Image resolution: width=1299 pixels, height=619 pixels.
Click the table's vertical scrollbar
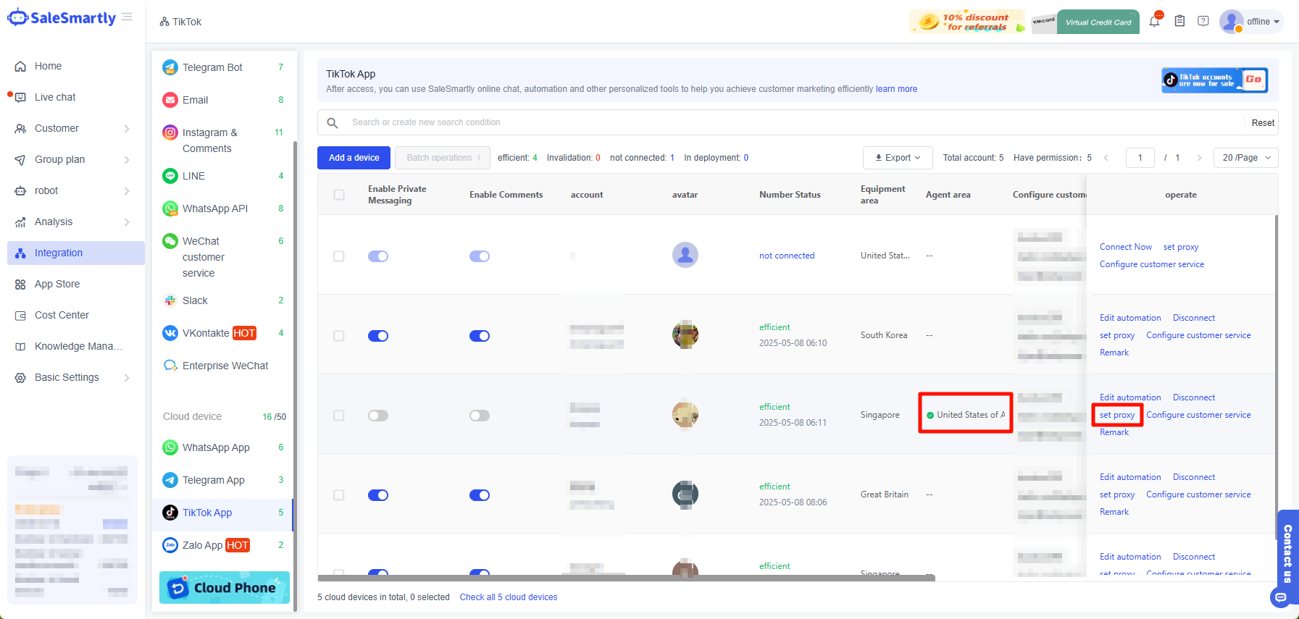coord(1276,376)
